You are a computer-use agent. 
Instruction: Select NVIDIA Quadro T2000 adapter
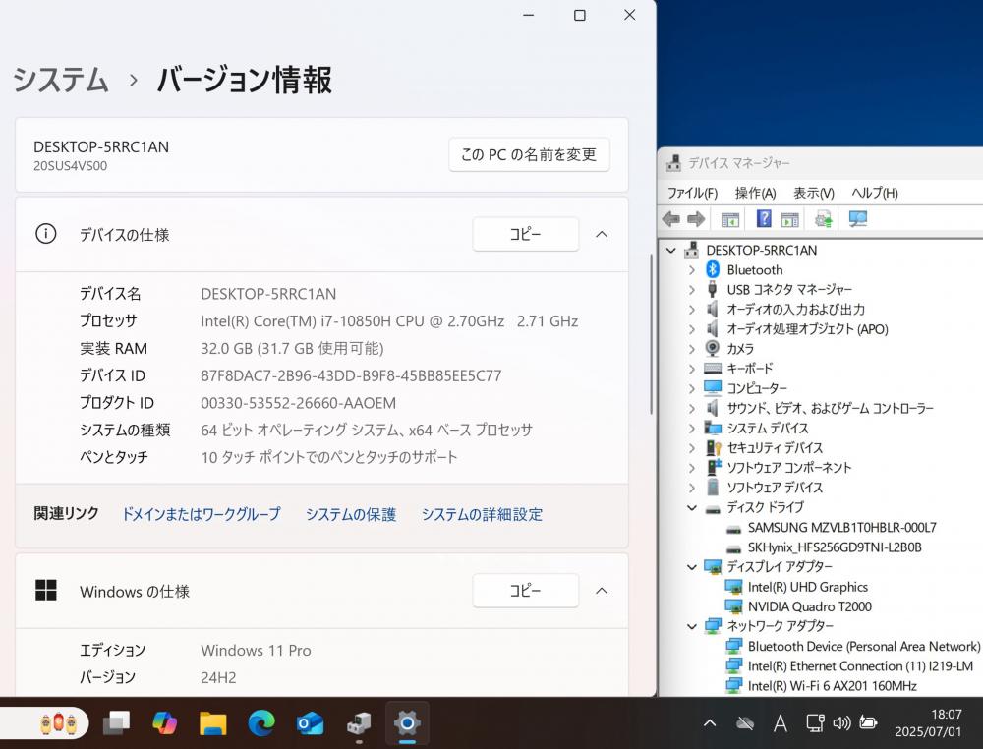click(x=809, y=606)
